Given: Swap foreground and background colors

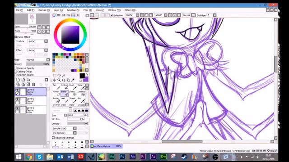Looking at the screenshot, I should pyautogui.click(x=87, y=75).
